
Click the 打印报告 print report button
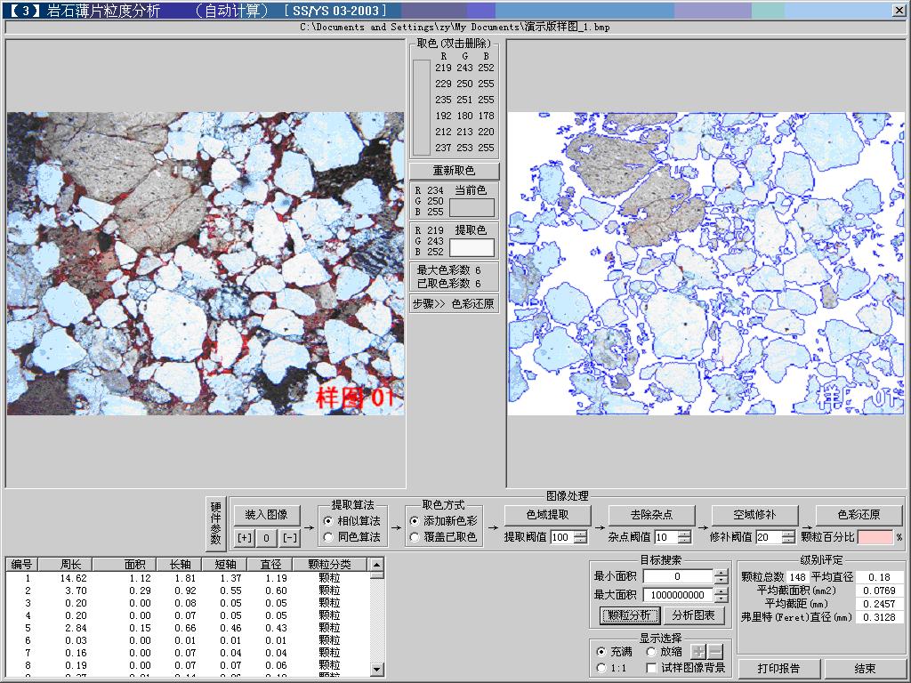click(x=778, y=669)
